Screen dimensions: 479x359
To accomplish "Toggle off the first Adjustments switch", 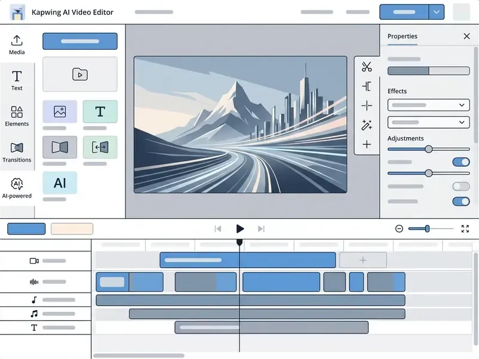I will tap(461, 162).
